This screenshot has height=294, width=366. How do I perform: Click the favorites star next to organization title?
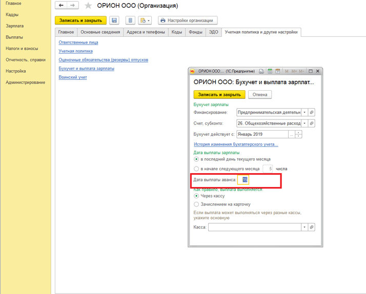coord(88,6)
